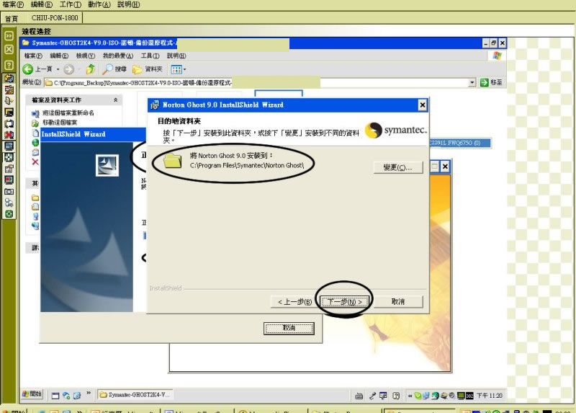576x413 pixels.
Task: Expand hidden tray icons with « arrow
Action: click(410, 396)
